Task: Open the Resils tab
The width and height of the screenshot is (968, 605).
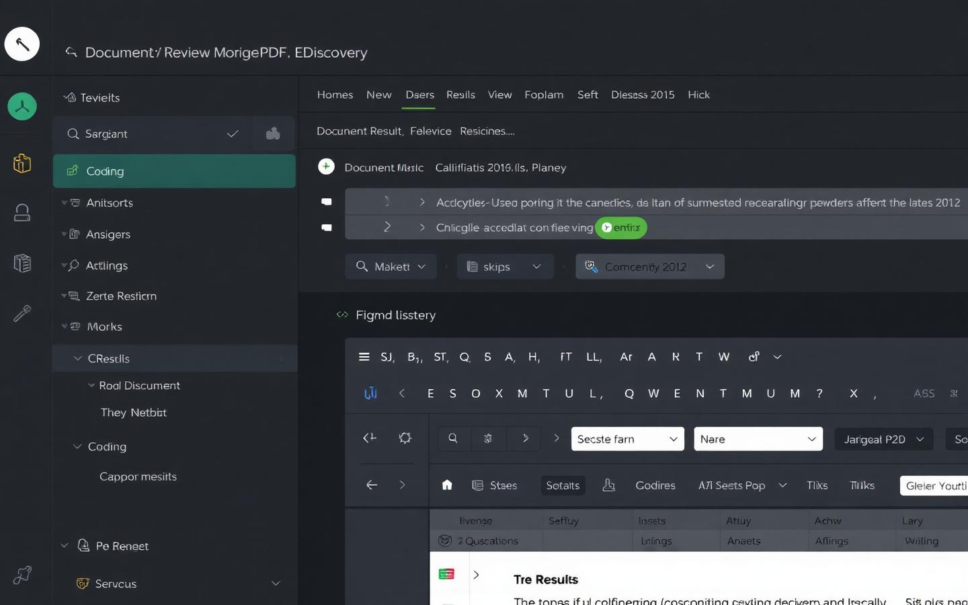Action: coord(460,95)
